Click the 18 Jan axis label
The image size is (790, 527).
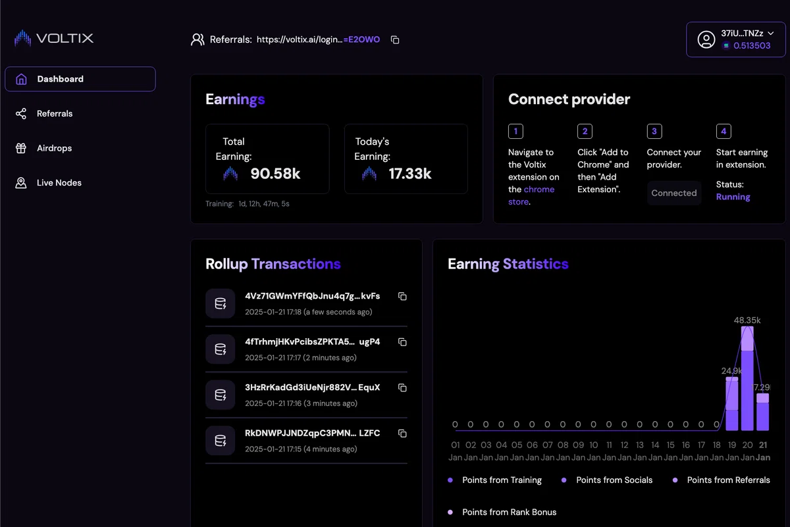point(716,451)
